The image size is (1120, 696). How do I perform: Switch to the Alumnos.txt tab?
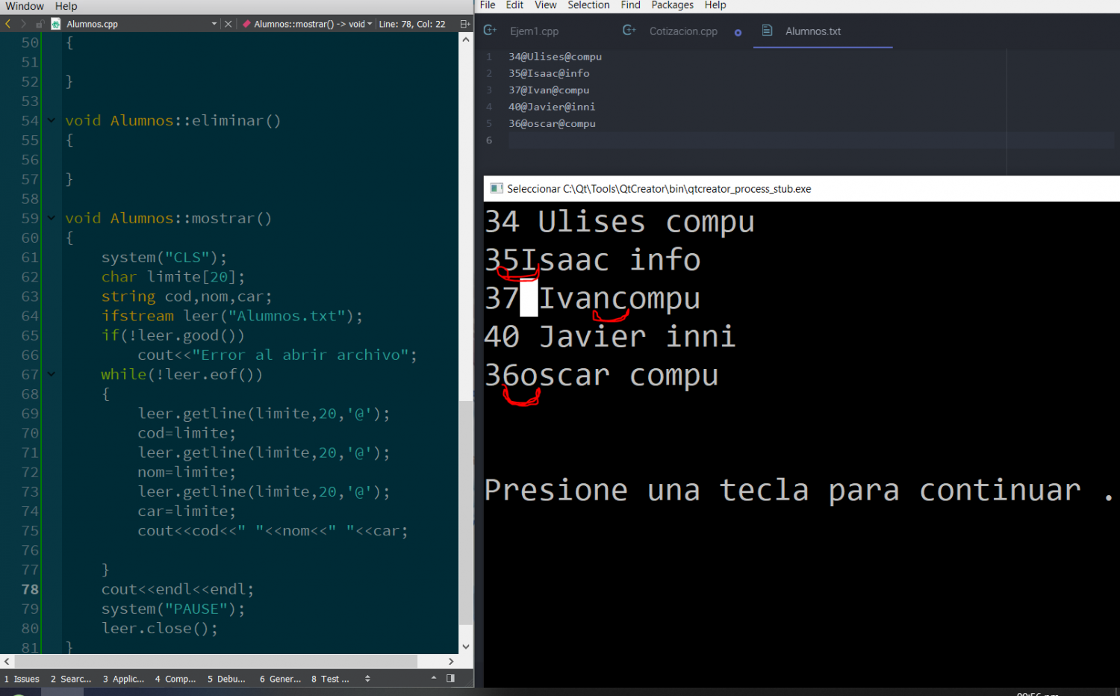813,31
